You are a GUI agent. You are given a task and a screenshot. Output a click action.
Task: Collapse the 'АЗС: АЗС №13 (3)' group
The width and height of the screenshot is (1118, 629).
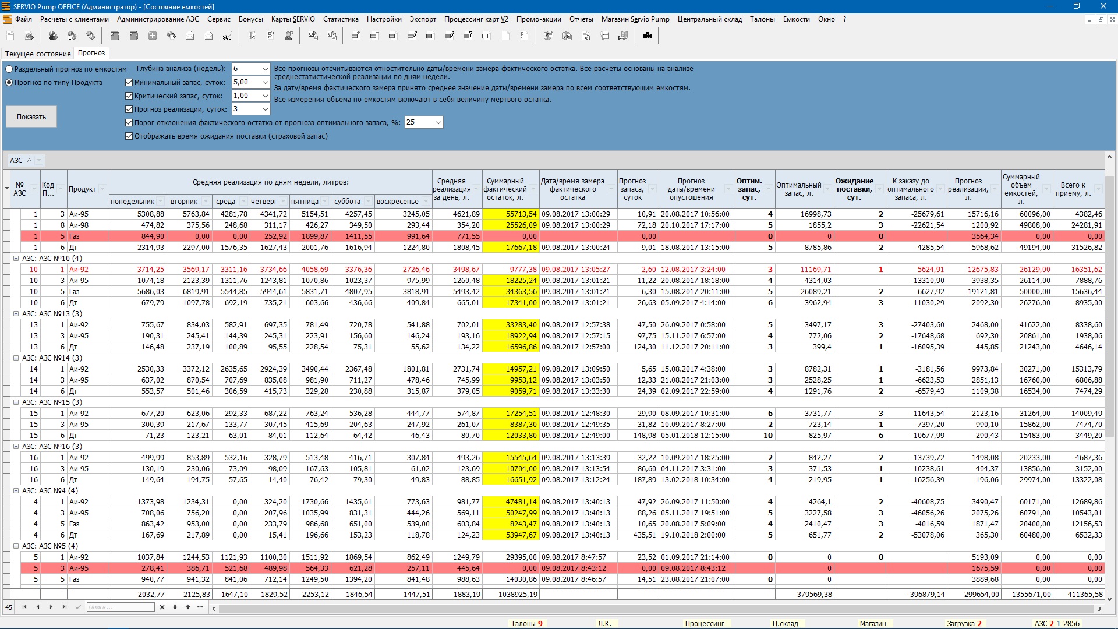(16, 314)
